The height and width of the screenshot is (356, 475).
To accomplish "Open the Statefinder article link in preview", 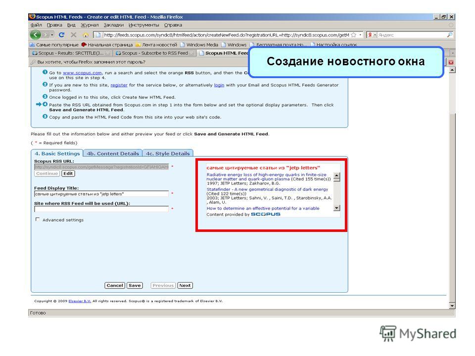I will point(267,189).
